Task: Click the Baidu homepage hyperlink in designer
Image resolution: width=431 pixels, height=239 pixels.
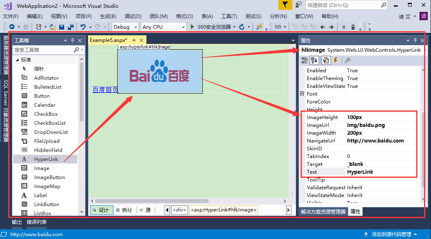Action: pyautogui.click(x=105, y=90)
